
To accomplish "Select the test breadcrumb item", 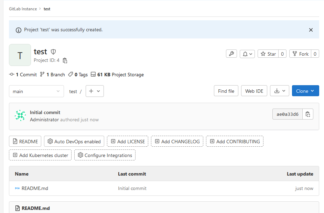I will tap(47, 9).
